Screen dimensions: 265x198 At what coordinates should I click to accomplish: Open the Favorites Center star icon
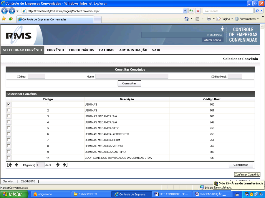(x=4, y=19)
